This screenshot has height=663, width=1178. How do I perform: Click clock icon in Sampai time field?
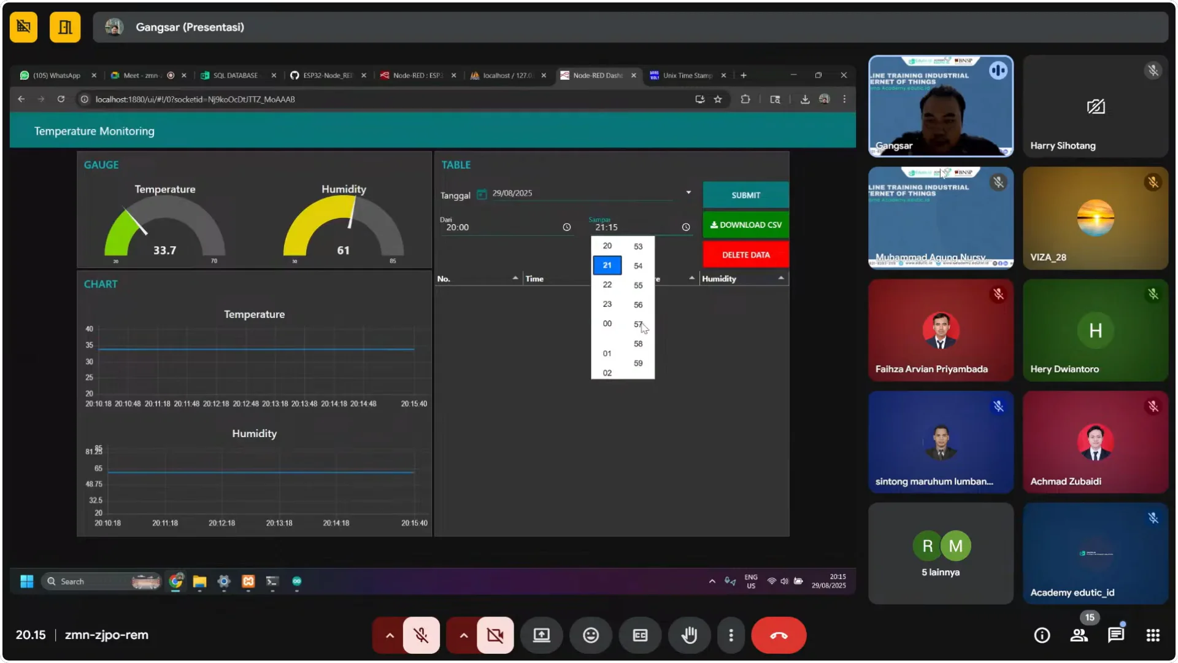pos(686,227)
